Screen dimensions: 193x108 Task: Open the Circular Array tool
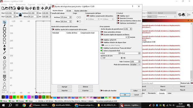(4, 80)
